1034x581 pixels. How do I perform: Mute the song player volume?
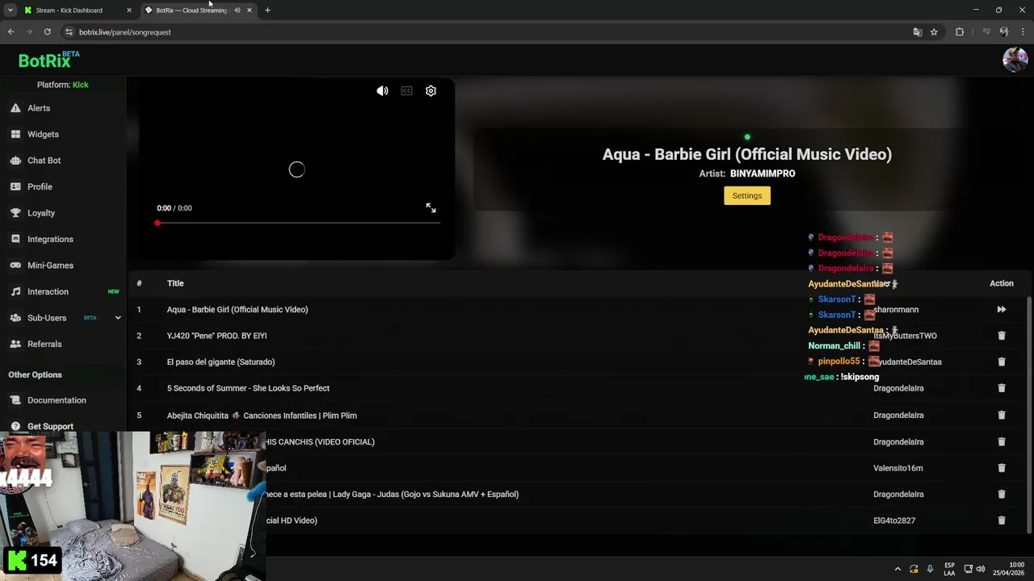click(382, 91)
